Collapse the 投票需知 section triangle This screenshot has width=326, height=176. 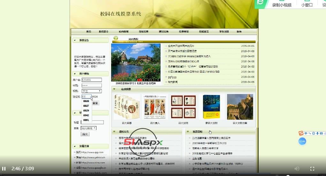[x=188, y=132]
